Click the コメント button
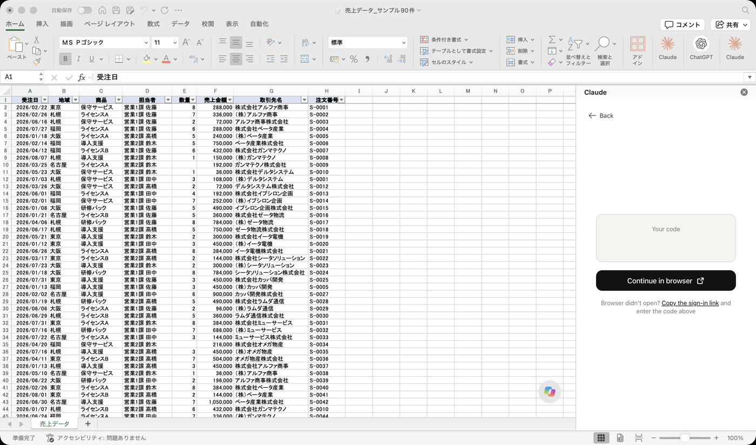This screenshot has height=445, width=756. pos(683,24)
